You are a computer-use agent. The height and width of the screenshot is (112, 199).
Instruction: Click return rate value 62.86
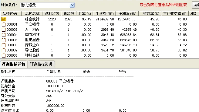[x=155, y=40]
